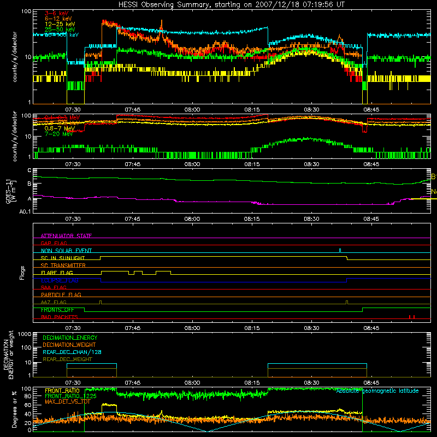Click the HESSI Observing Summary title
Viewport: 437px width, 437px height.
[231, 5]
